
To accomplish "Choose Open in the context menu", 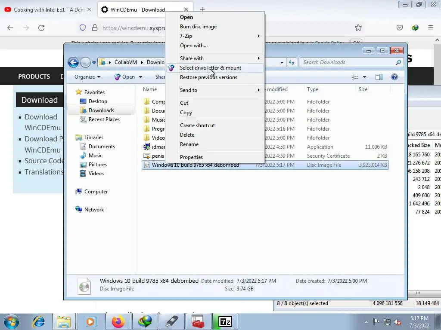I will pos(215,17).
